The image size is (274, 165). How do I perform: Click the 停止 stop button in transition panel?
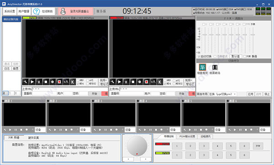coord(267,94)
